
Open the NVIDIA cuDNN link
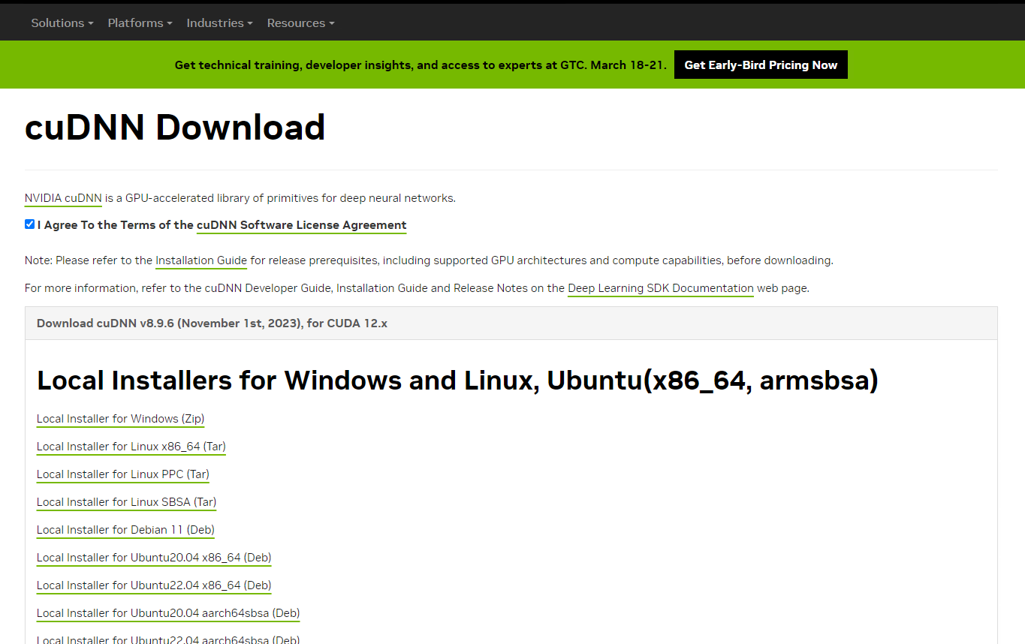coord(63,198)
